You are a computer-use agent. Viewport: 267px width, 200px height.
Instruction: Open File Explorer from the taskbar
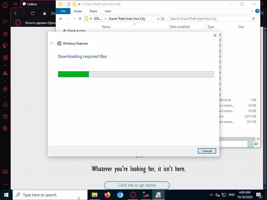click(x=94, y=195)
